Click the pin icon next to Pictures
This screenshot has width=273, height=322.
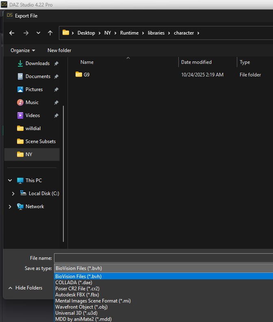point(56,89)
